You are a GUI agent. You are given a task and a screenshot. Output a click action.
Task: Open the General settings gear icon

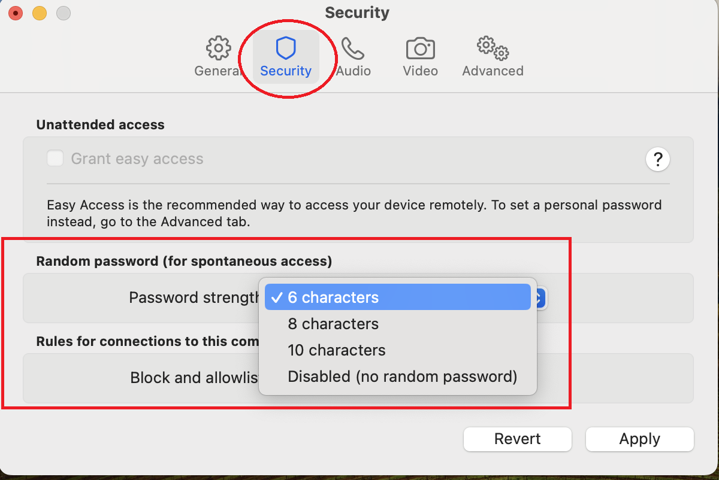pos(218,48)
